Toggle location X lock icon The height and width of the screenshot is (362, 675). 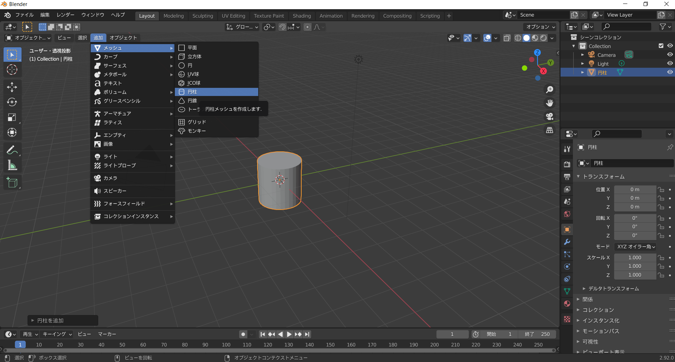[661, 189]
